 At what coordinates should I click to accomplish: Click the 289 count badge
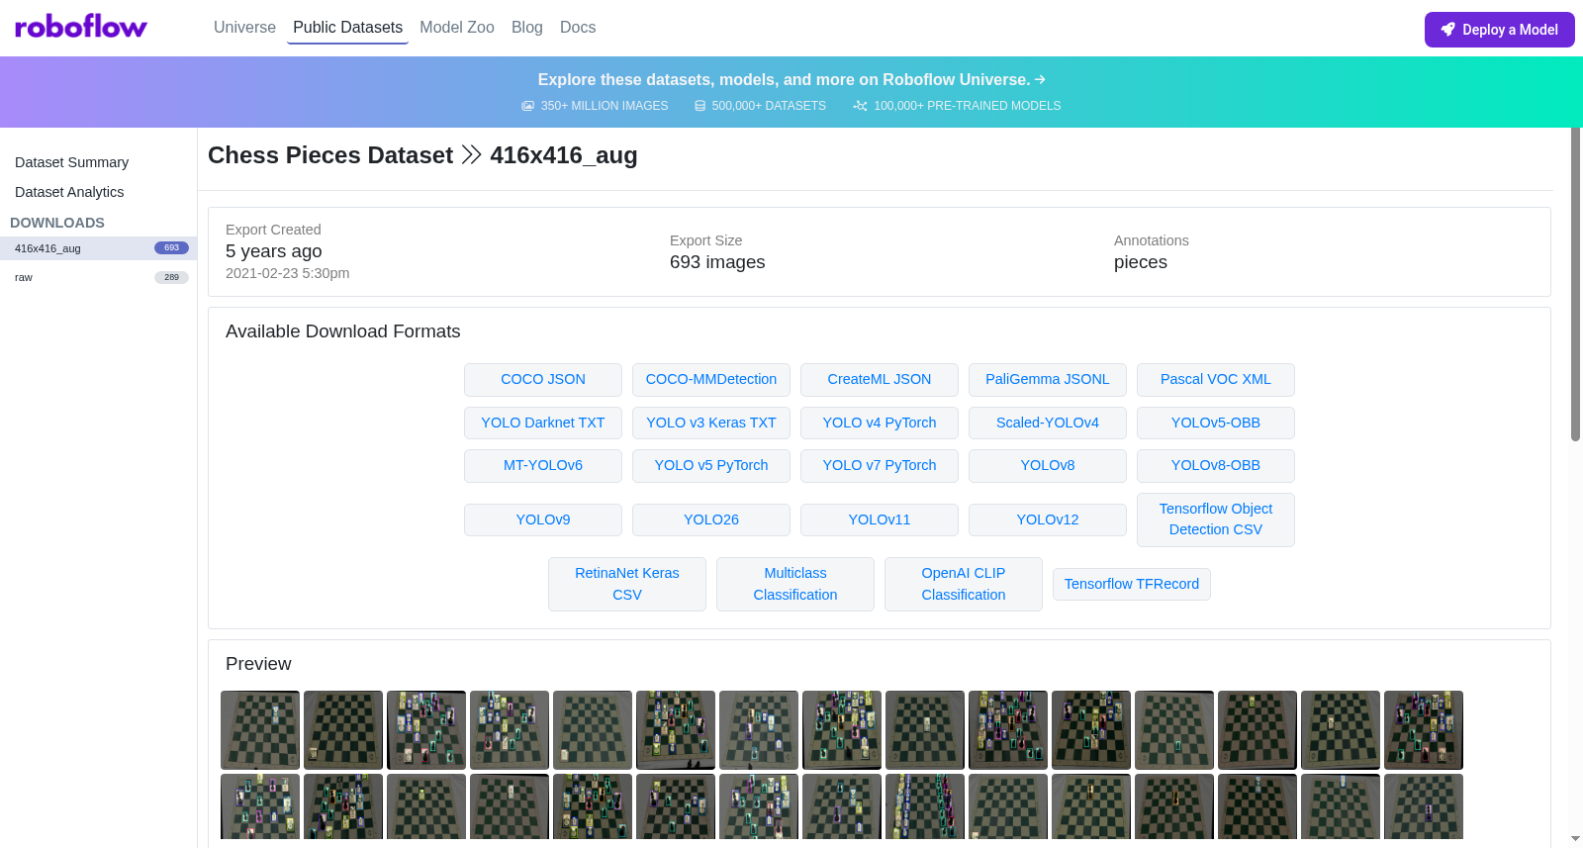171,277
